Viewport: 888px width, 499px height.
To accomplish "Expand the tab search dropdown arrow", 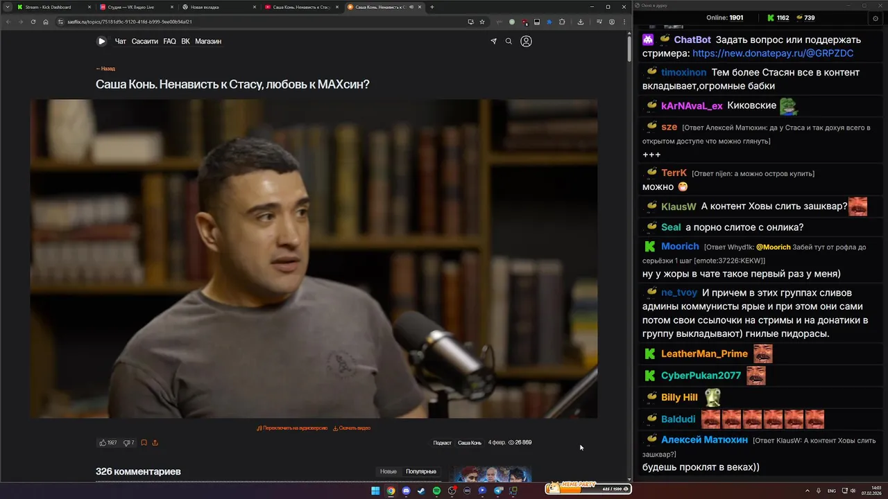I will point(7,7).
